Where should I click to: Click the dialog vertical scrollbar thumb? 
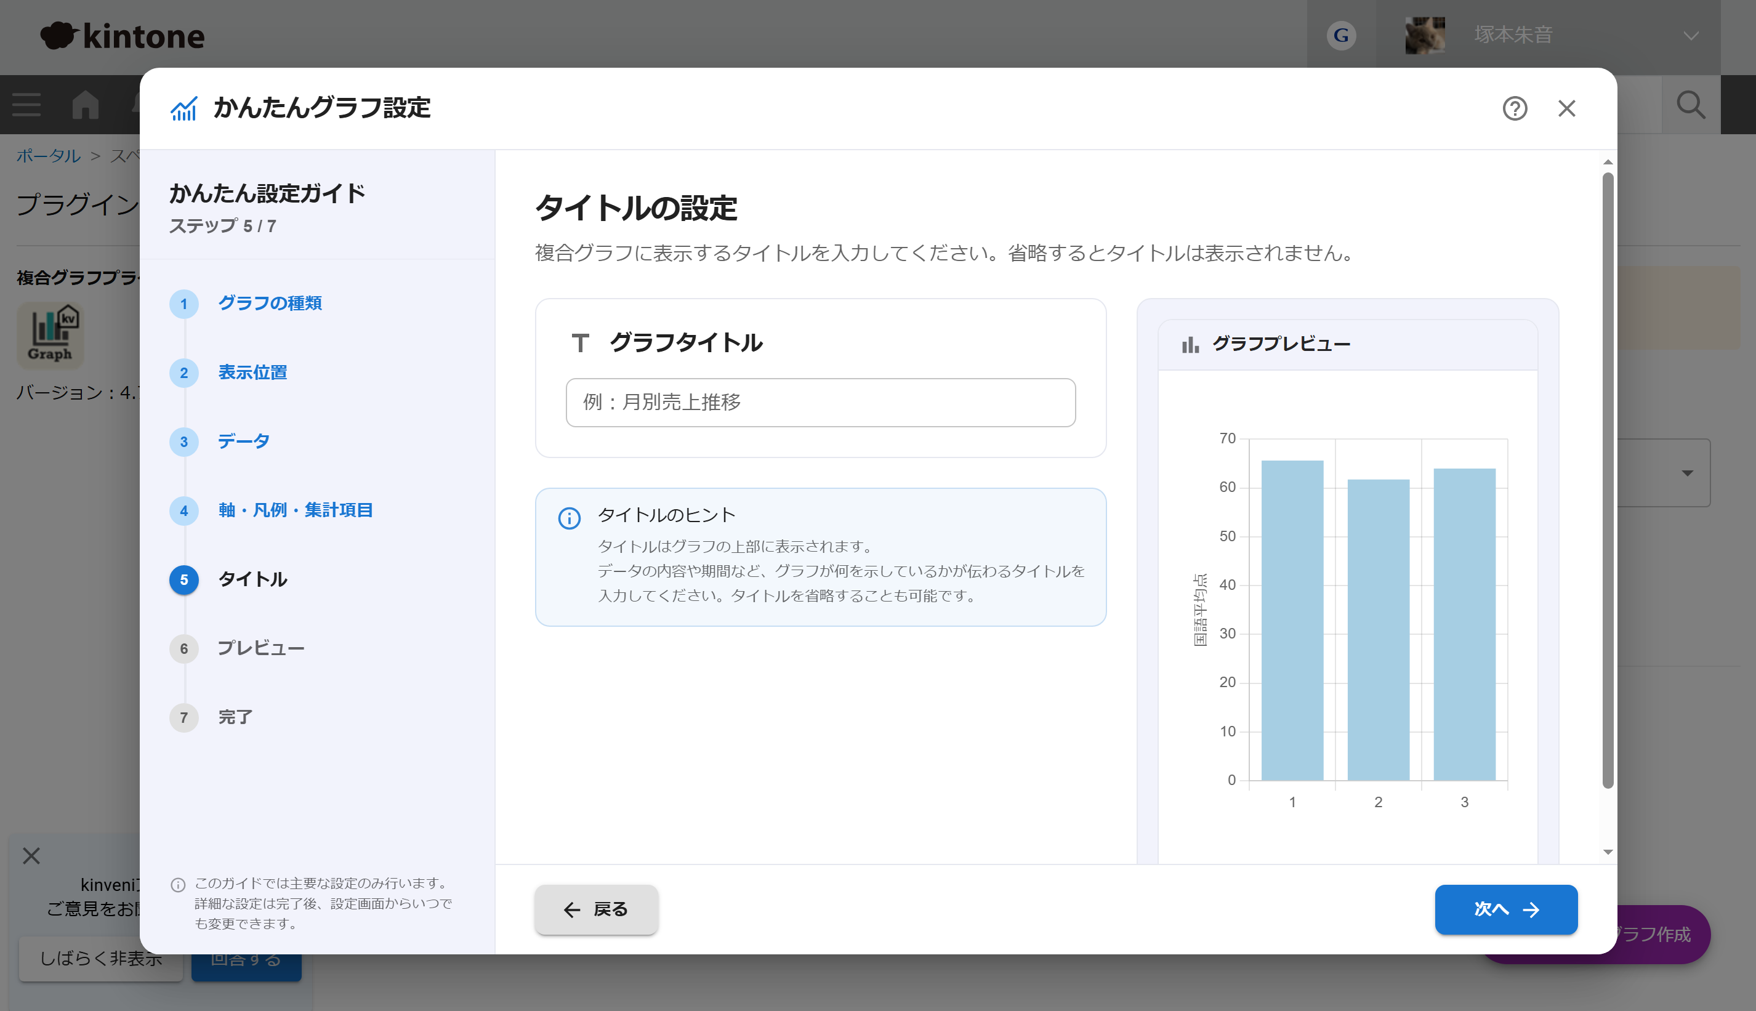point(1608,480)
